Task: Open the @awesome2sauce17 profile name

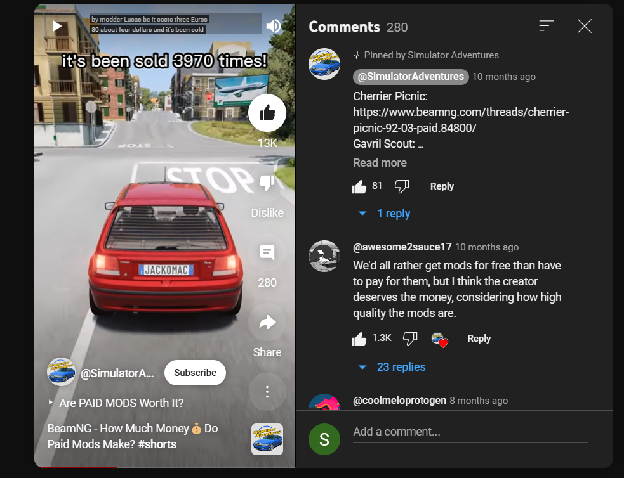Action: 402,247
